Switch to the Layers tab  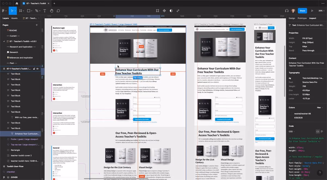(6, 18)
